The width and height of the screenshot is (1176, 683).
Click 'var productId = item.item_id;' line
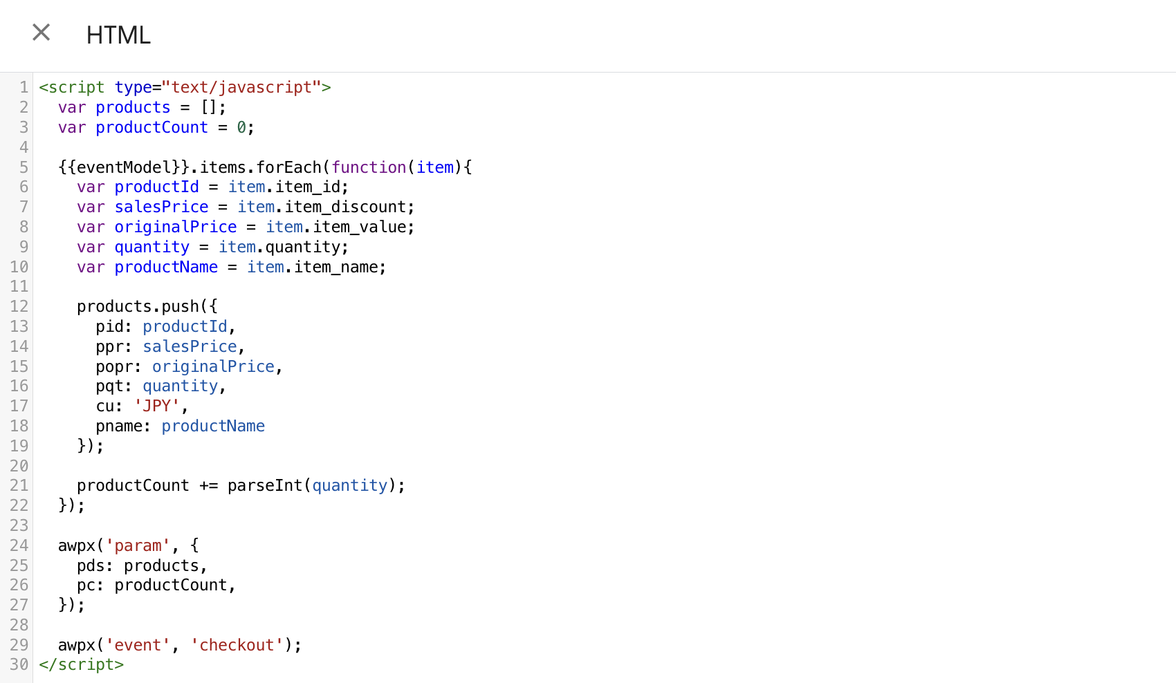point(212,187)
